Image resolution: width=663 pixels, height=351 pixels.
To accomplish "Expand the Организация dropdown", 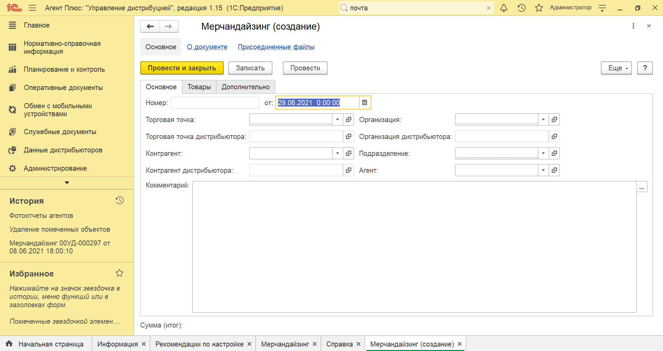I will pyautogui.click(x=544, y=119).
